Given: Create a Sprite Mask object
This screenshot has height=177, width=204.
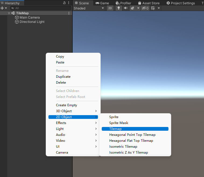Looking at the screenshot, I should (x=135, y=123).
